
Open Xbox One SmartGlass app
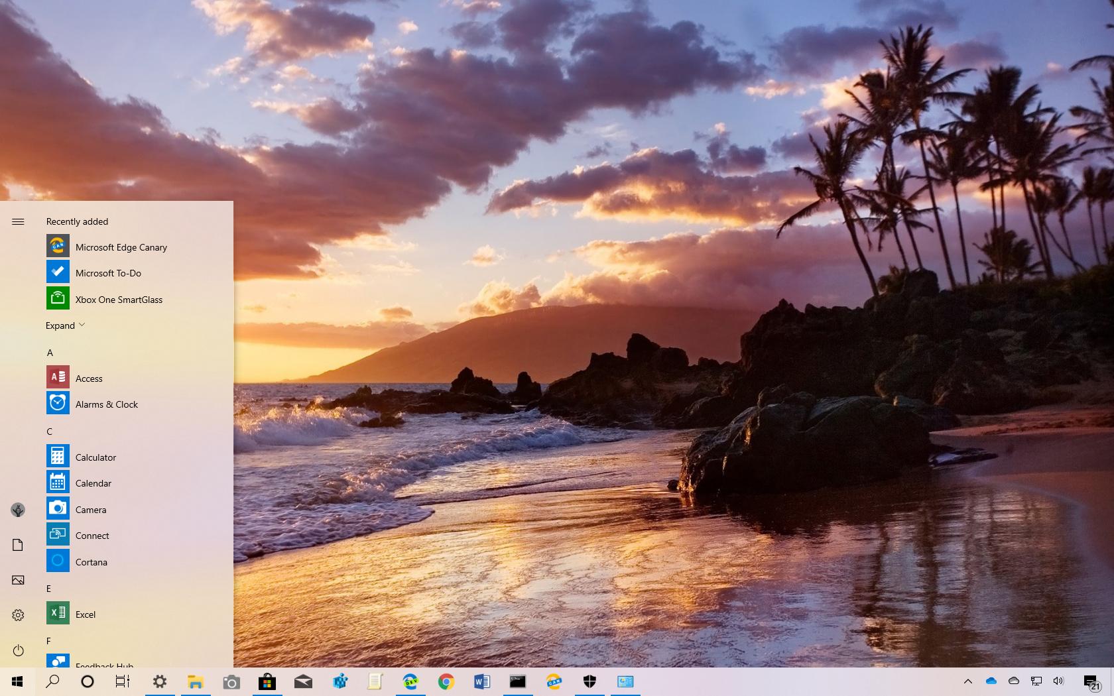click(139, 299)
